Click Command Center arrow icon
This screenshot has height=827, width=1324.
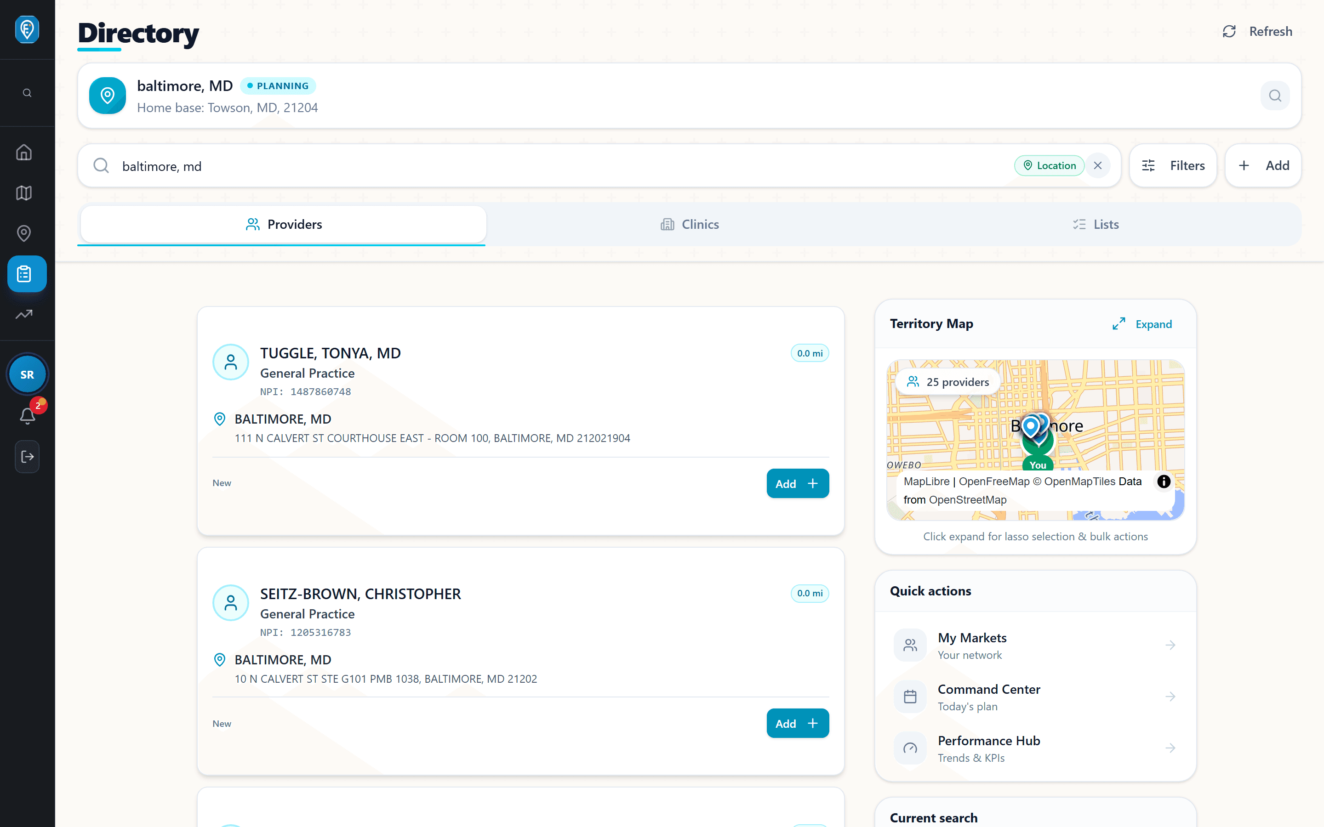(1170, 697)
